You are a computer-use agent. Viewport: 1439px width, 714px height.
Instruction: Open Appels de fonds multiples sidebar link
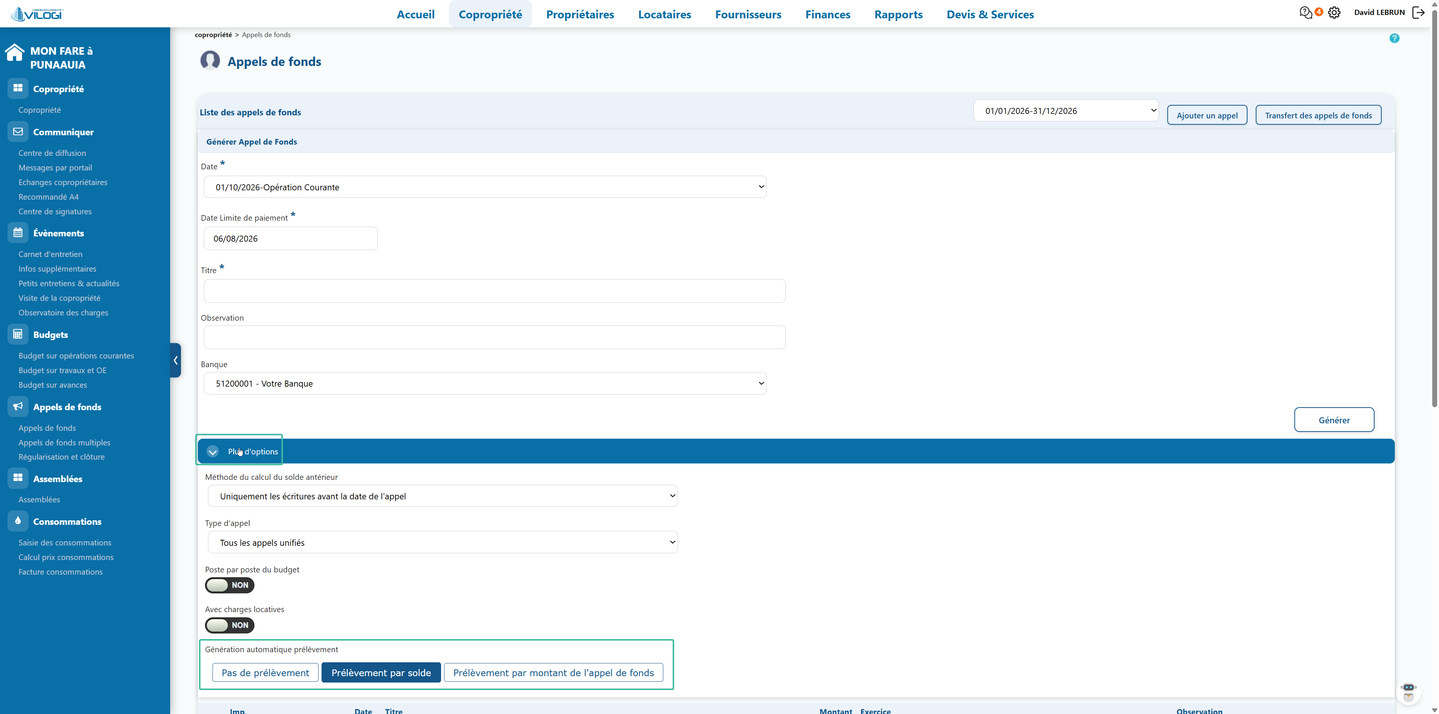tap(64, 442)
